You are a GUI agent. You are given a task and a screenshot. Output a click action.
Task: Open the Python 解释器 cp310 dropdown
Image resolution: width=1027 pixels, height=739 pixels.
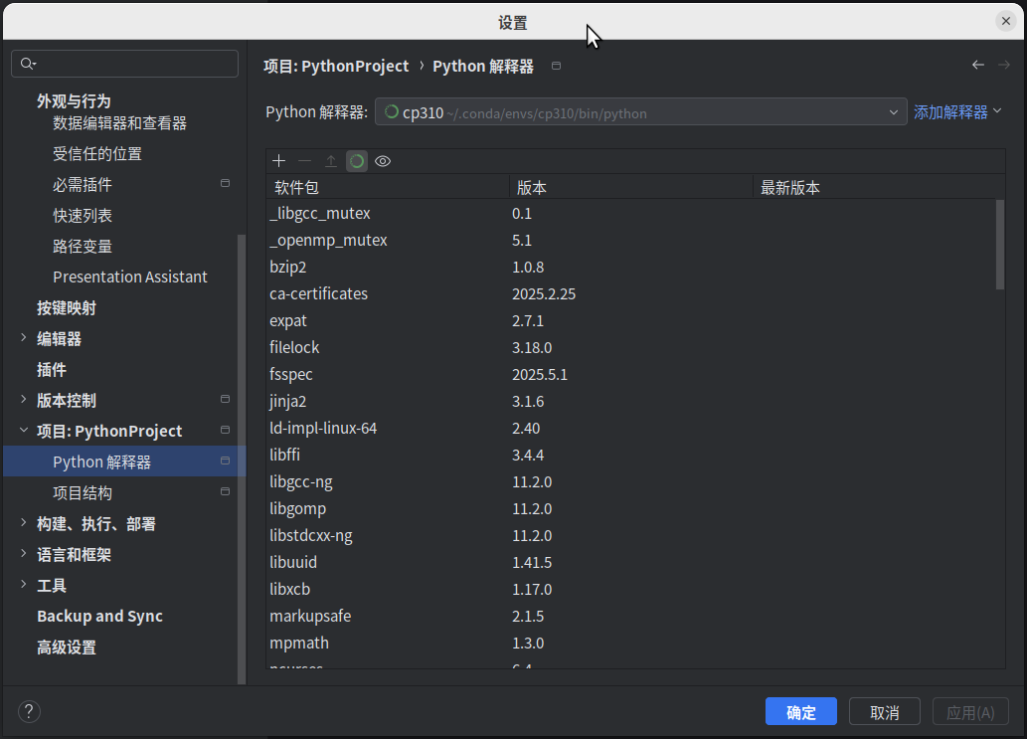pyautogui.click(x=640, y=112)
